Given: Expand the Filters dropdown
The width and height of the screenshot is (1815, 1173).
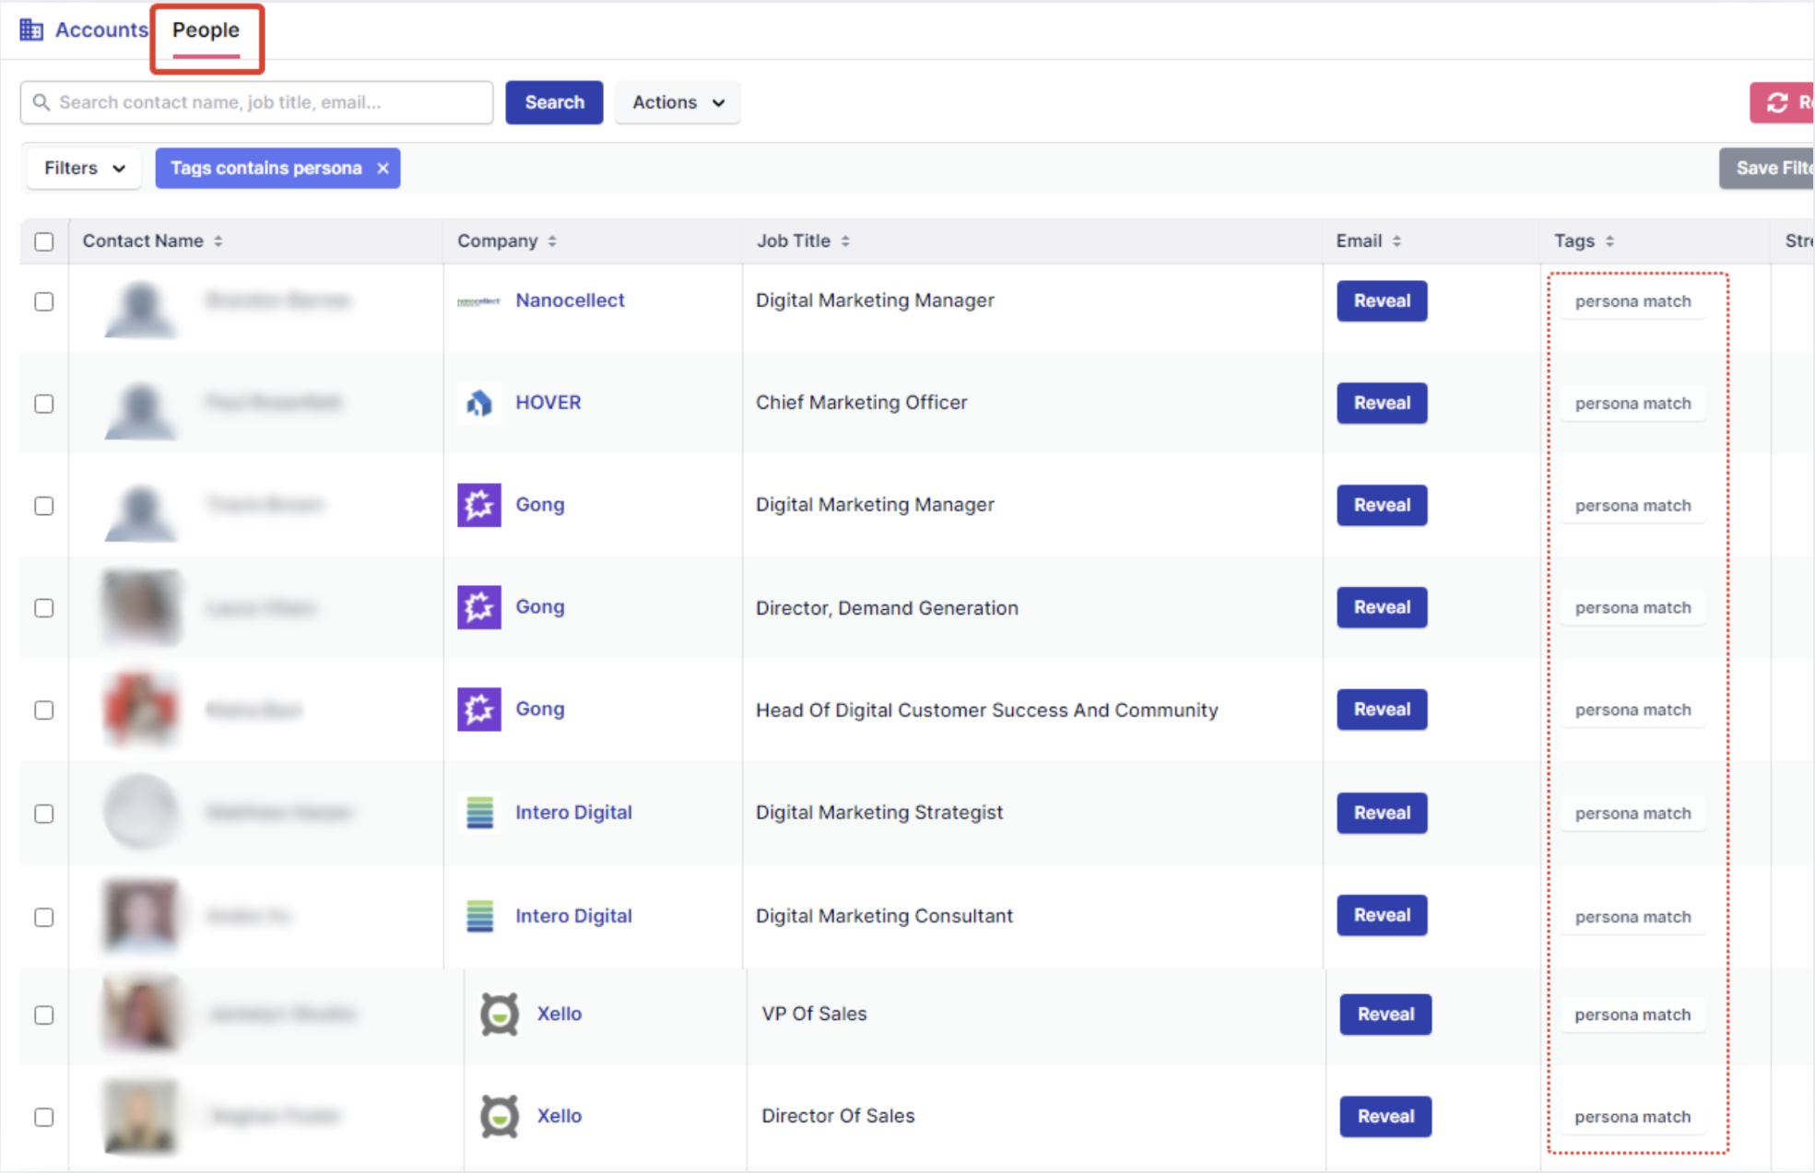Looking at the screenshot, I should pos(84,169).
